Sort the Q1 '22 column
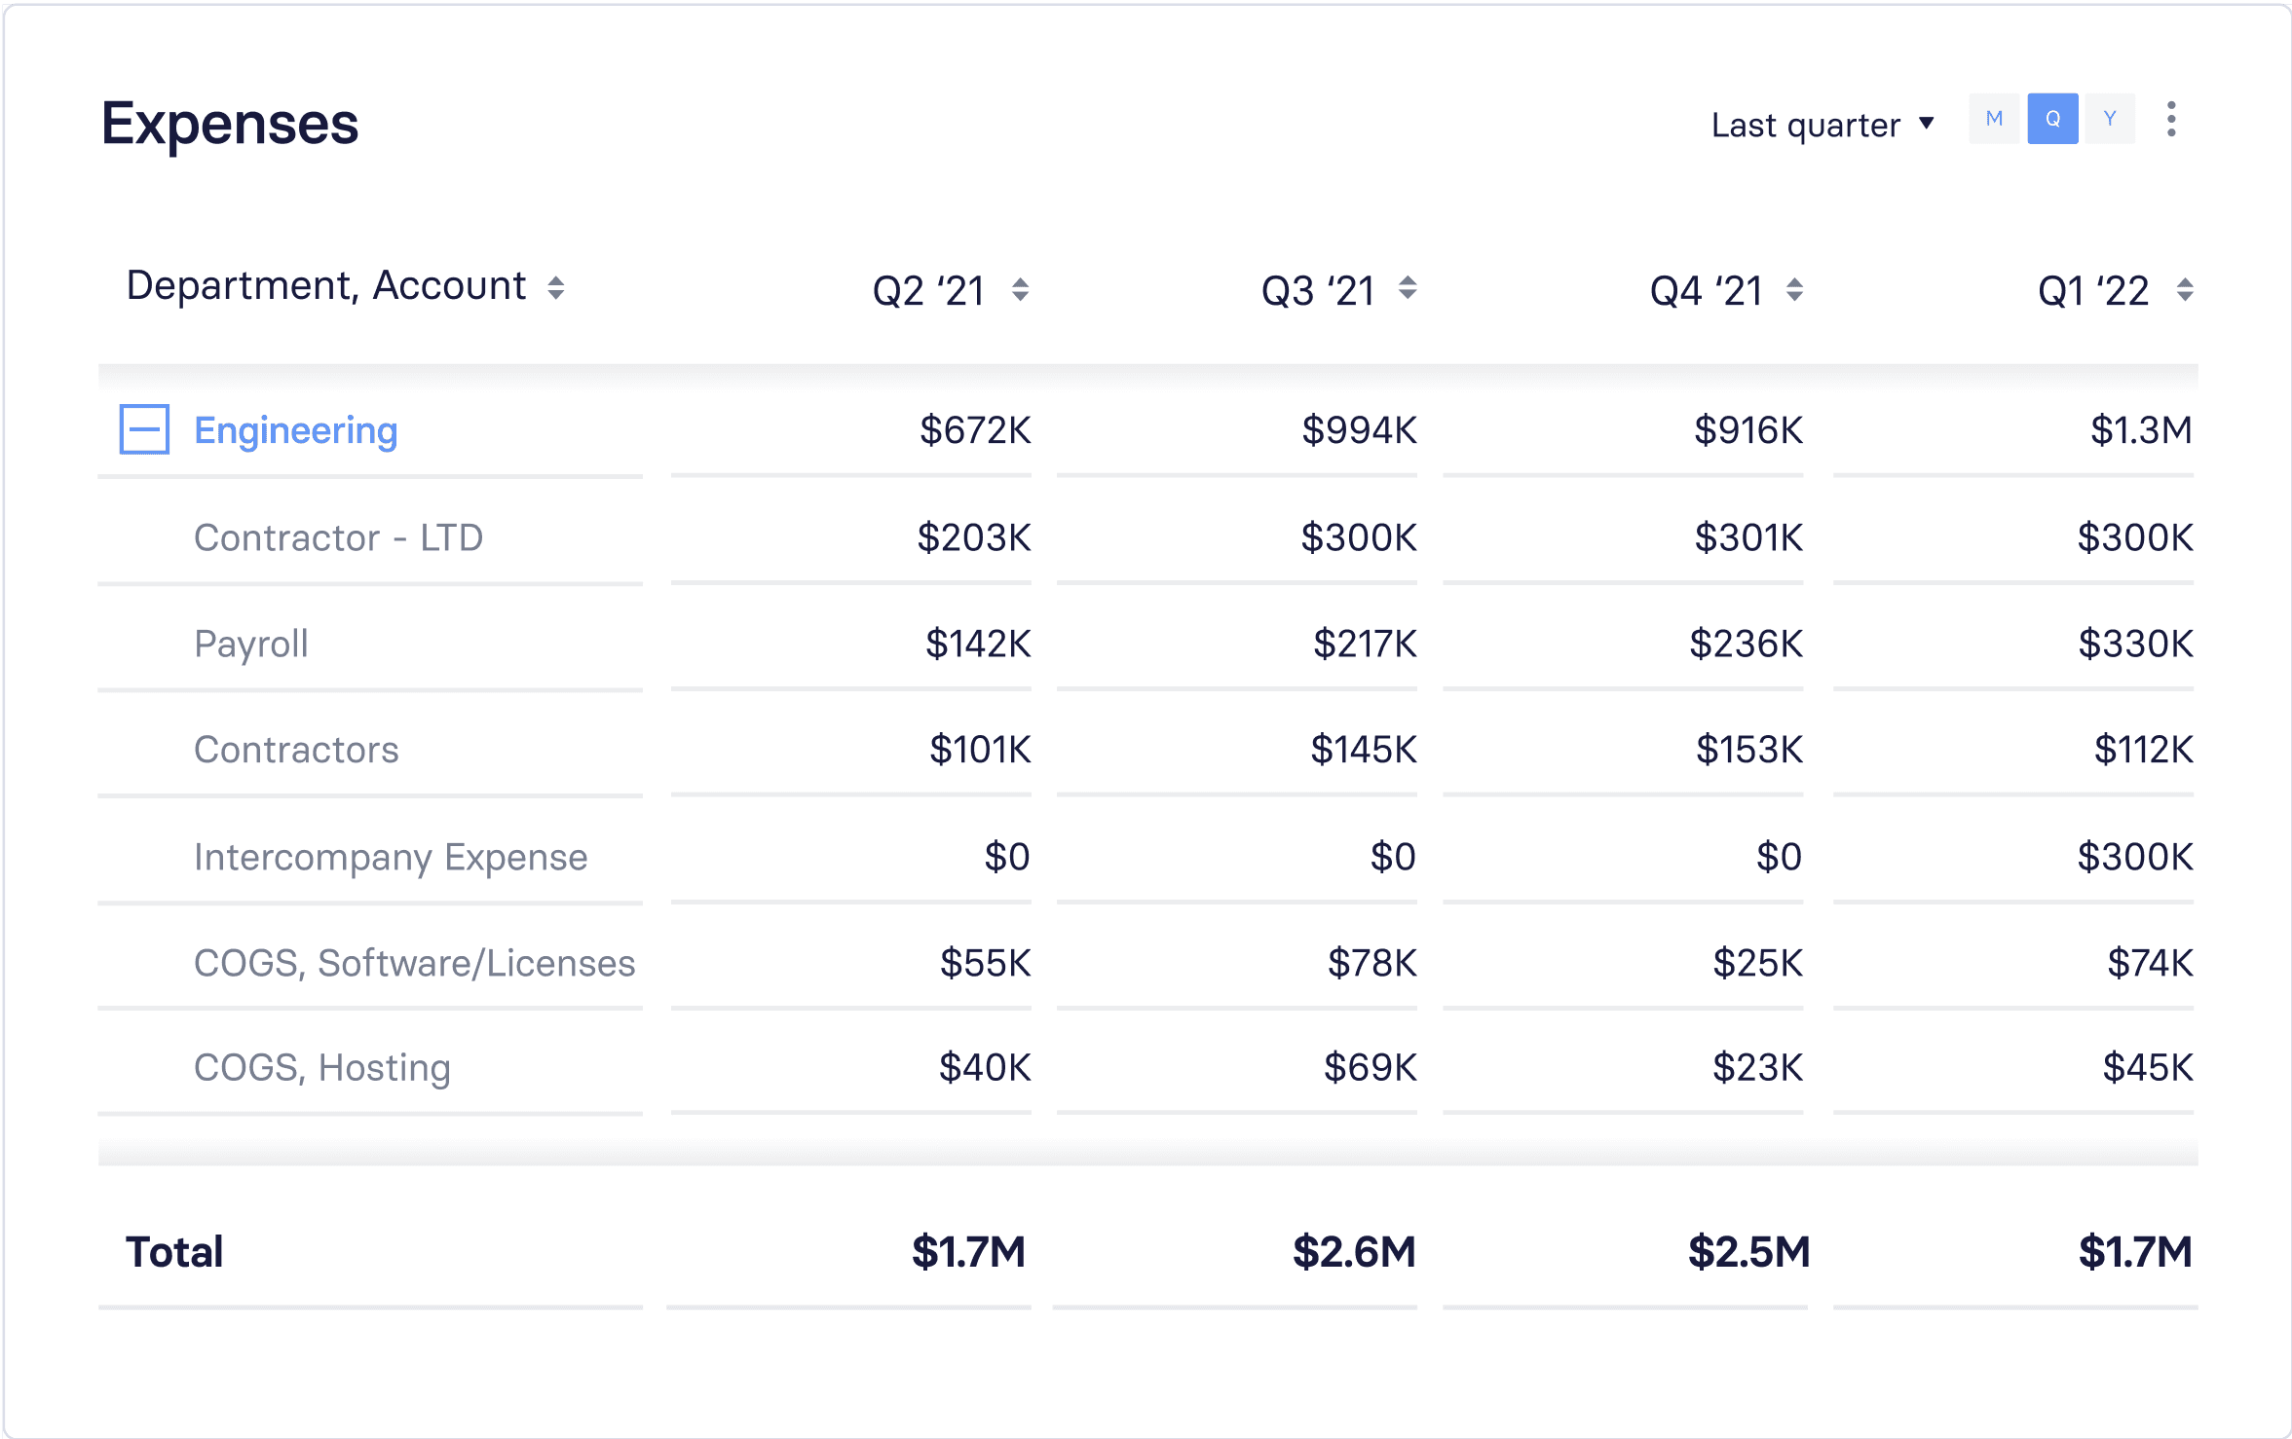Screen dimensions: 2292x1439 [2185, 290]
